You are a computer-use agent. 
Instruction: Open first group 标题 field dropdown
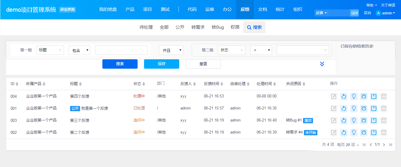click(x=50, y=50)
